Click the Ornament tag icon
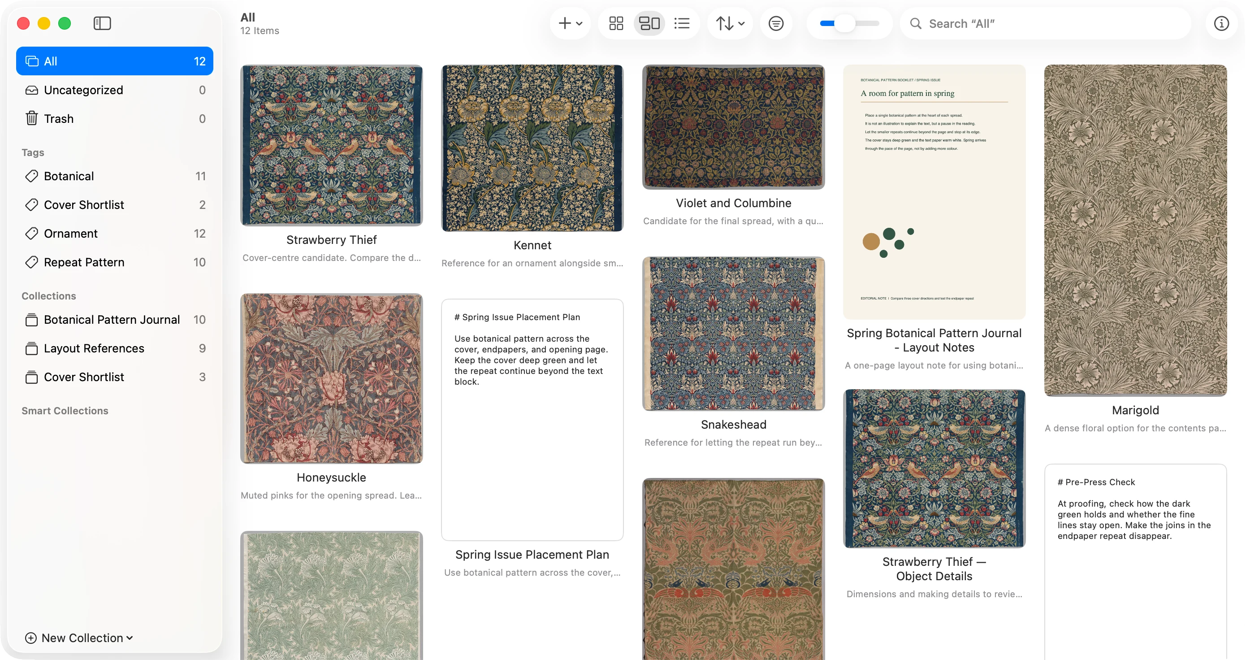1246x660 pixels. [x=31, y=233]
